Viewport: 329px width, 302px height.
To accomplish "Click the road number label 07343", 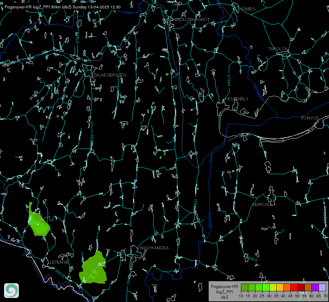I will click(x=229, y=80).
